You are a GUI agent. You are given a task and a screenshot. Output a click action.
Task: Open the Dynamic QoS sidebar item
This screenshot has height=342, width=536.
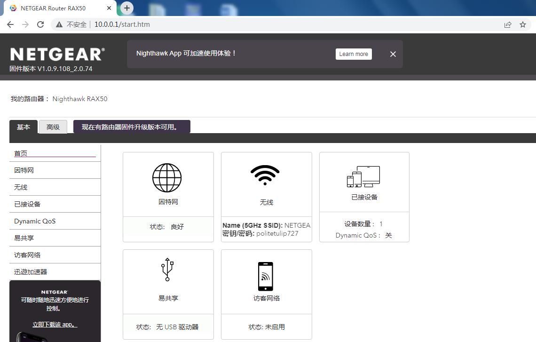click(x=34, y=221)
